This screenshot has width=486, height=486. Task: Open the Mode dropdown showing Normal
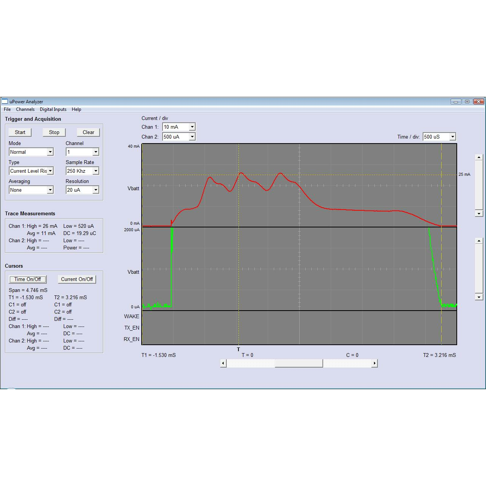click(x=50, y=152)
